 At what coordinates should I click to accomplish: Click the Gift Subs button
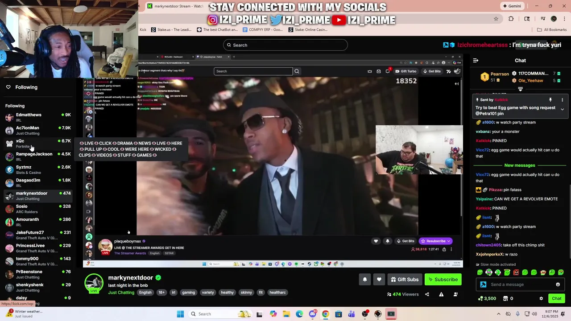click(405, 280)
